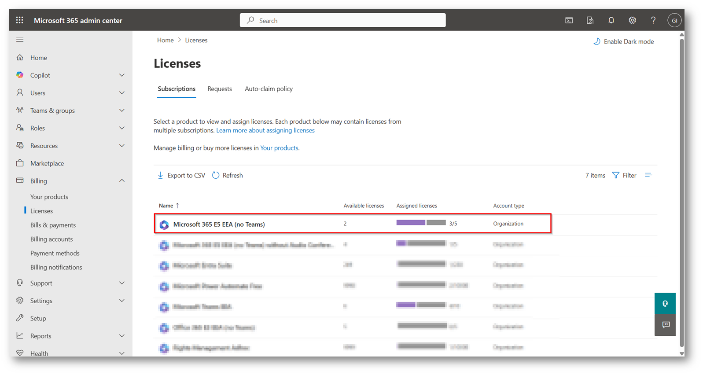Expand the Copilot menu chevron
Screen dimensions: 703x375
pyautogui.click(x=122, y=75)
